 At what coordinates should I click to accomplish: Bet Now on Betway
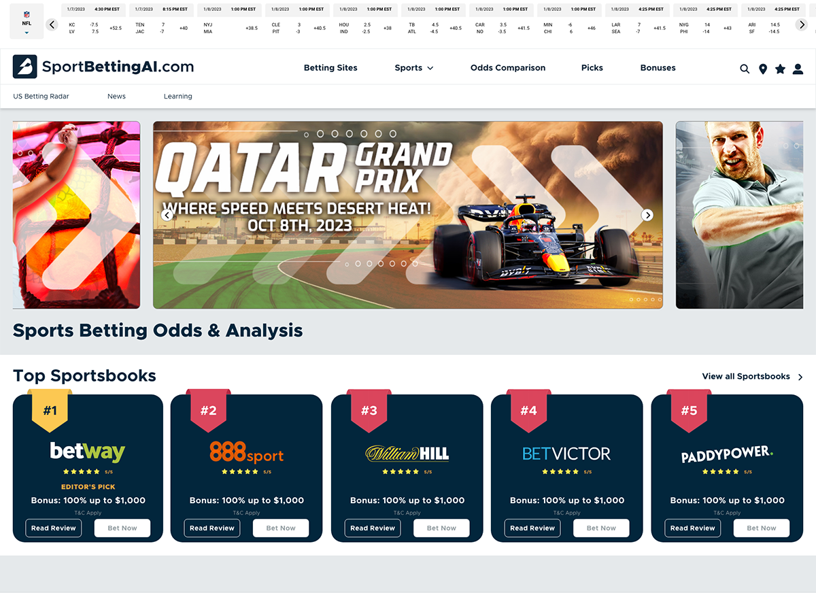tap(122, 528)
